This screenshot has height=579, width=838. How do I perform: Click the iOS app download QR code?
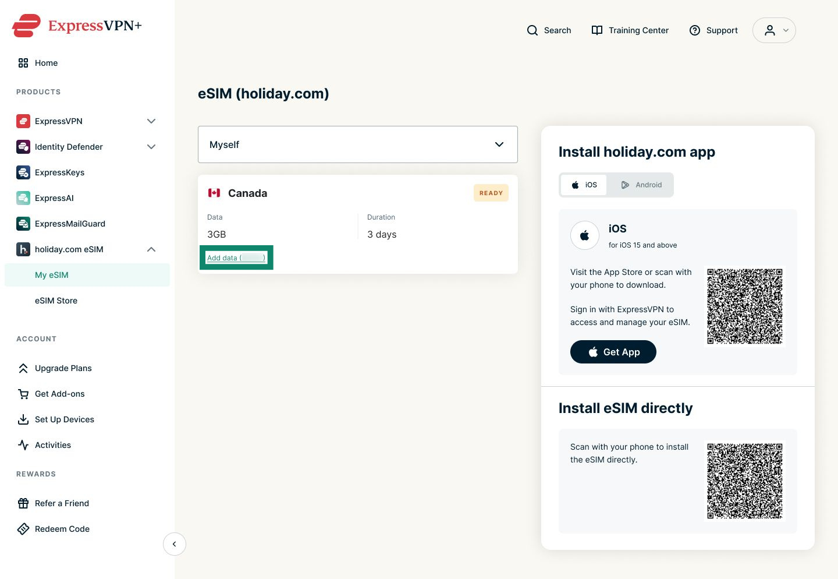coord(745,306)
